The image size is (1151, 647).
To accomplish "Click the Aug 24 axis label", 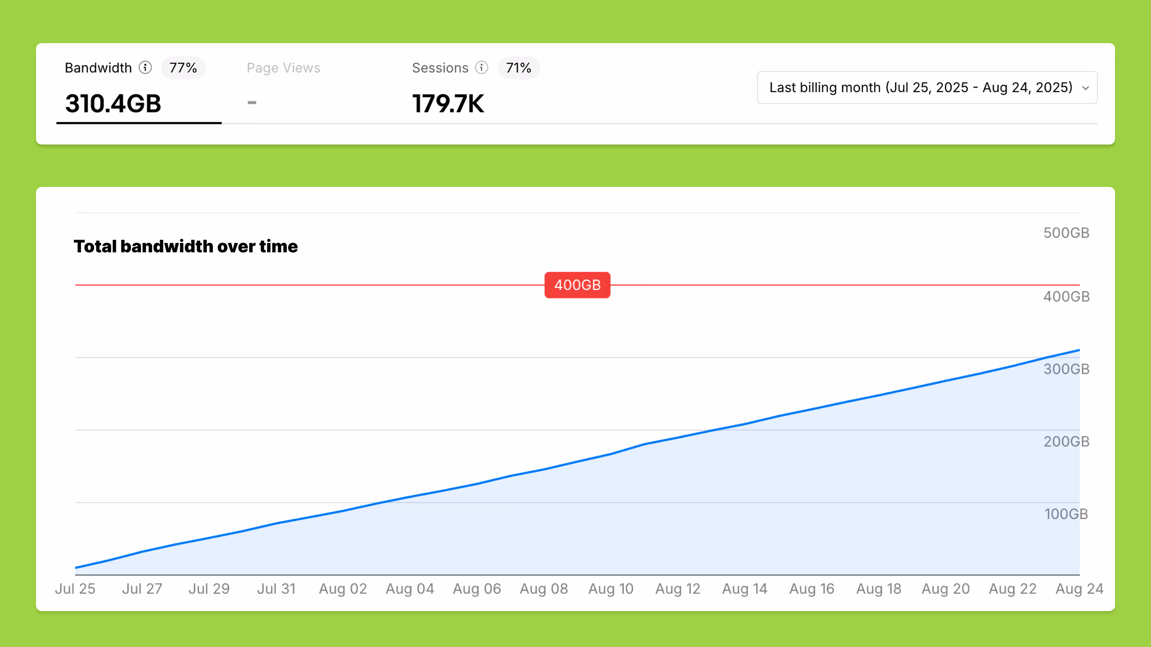I will click(x=1079, y=588).
